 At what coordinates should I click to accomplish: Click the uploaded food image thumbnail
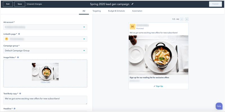[45, 72]
